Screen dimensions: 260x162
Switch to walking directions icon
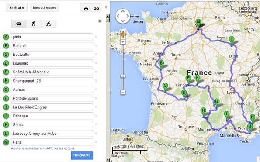34,24
